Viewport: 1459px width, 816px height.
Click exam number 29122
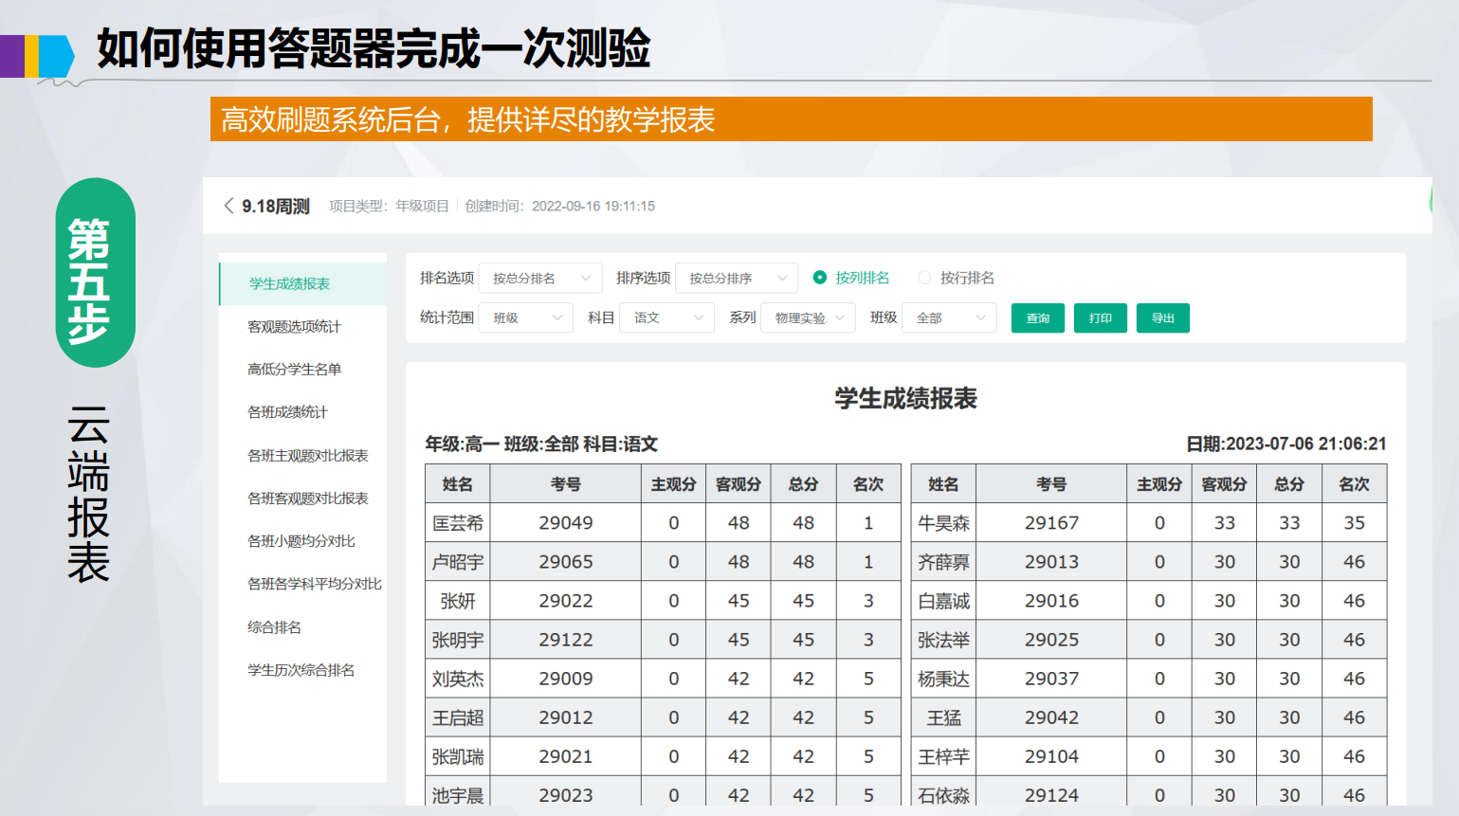pos(566,640)
